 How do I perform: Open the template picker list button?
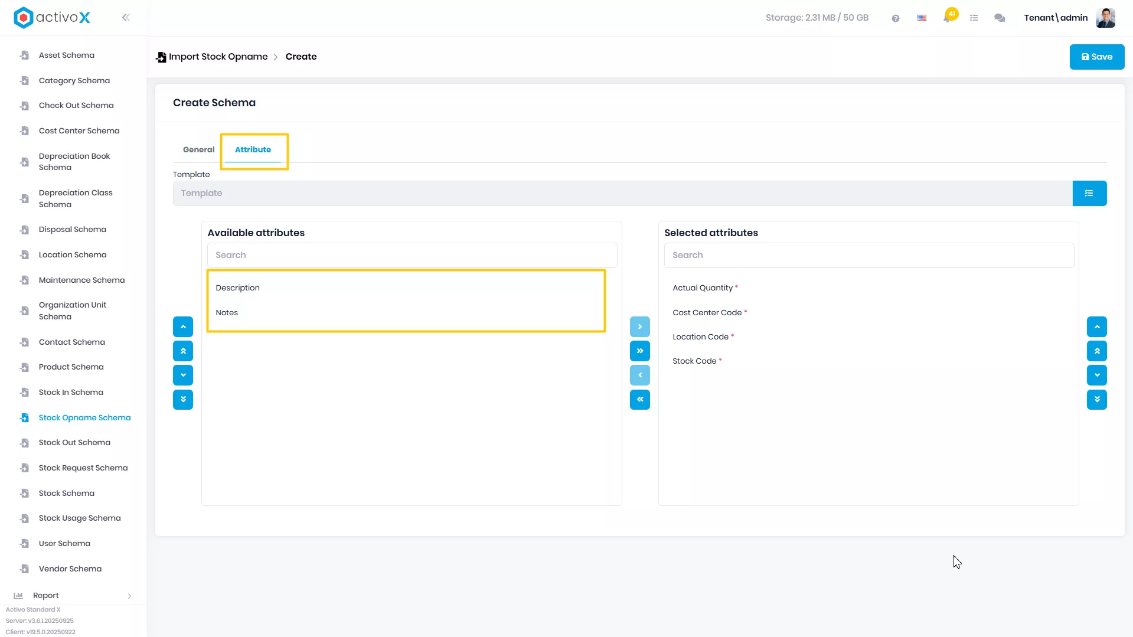(x=1089, y=193)
